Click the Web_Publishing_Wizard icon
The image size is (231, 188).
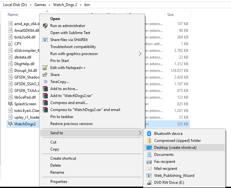point(149,176)
